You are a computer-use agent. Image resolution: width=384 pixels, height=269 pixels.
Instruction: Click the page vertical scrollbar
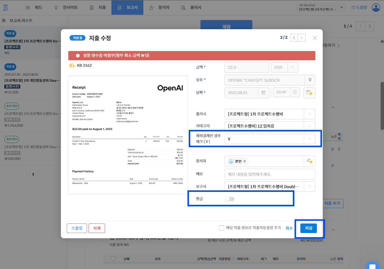click(382, 105)
